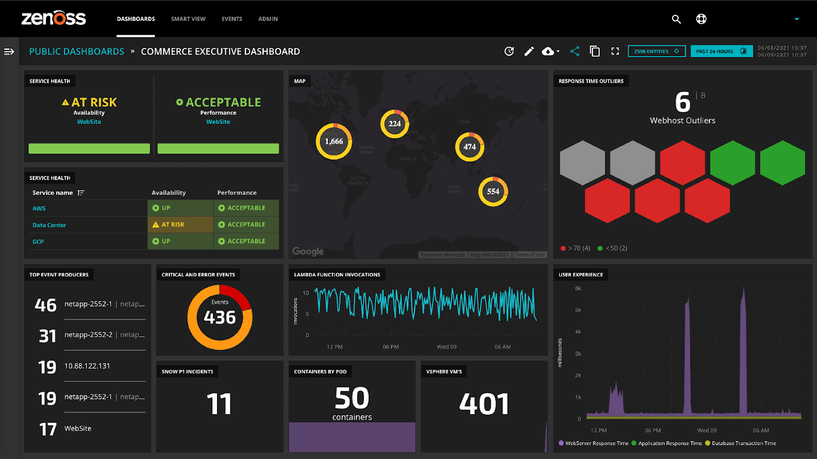
Task: Select the 554 map cluster marker
Action: (493, 191)
